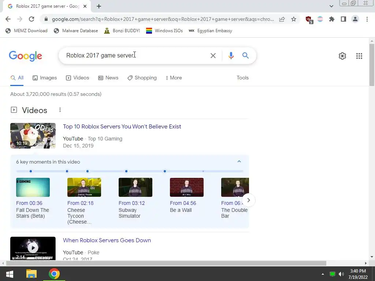Start voice search with microphone
Screen dimensions: 375x281
(231, 56)
